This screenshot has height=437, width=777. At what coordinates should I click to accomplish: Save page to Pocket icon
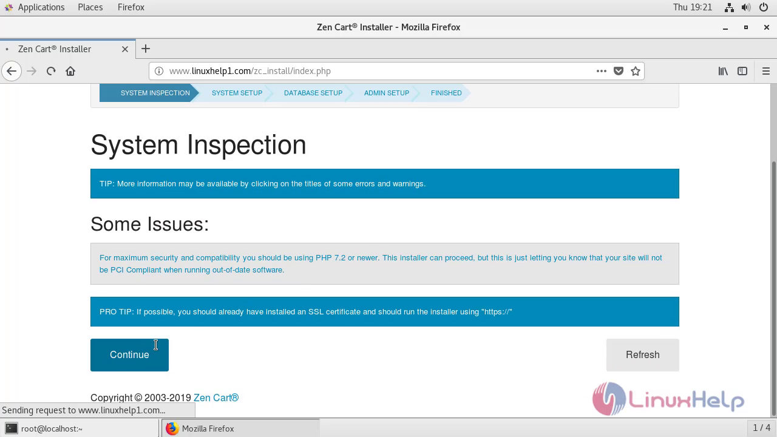pos(619,71)
